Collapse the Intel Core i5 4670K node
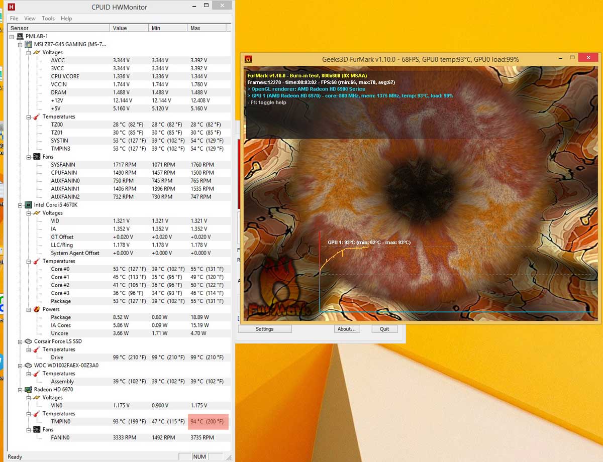The height and width of the screenshot is (462, 603). pos(20,205)
